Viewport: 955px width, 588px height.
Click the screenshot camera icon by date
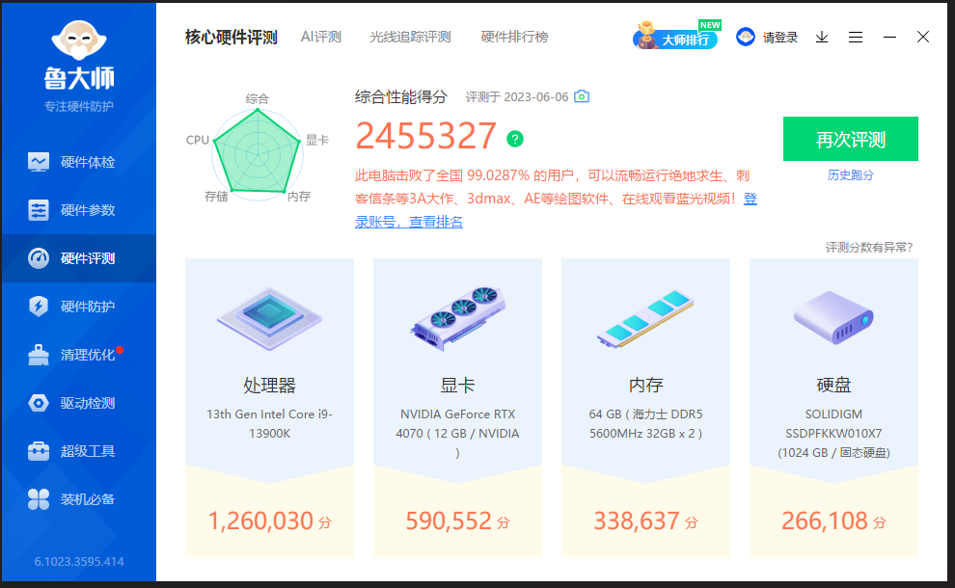click(x=582, y=96)
